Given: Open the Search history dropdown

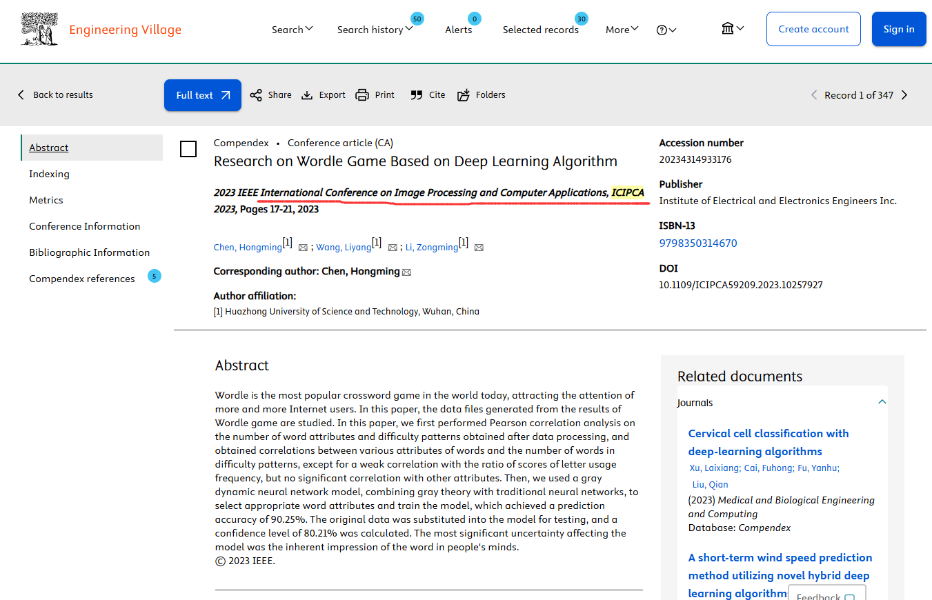Looking at the screenshot, I should click(375, 29).
